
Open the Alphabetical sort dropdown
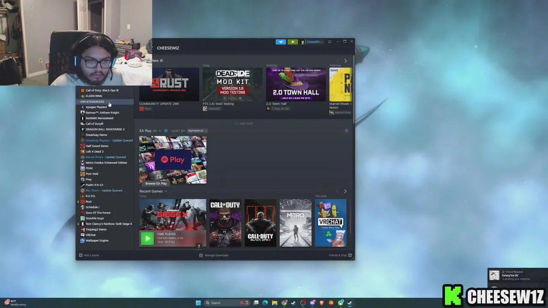(197, 131)
